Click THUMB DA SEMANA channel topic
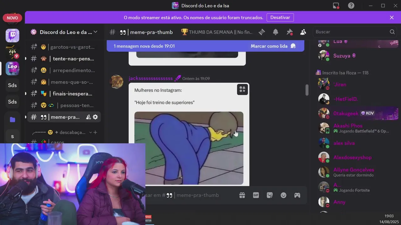The width and height of the screenshot is (401, 225). (x=217, y=32)
